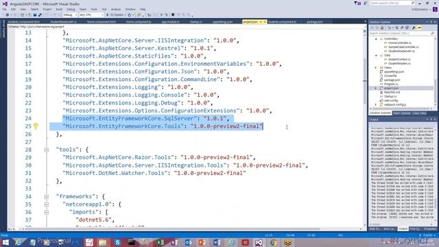The height and width of the screenshot is (247, 439).
Task: Open the Window menu
Action: pos(130,9)
